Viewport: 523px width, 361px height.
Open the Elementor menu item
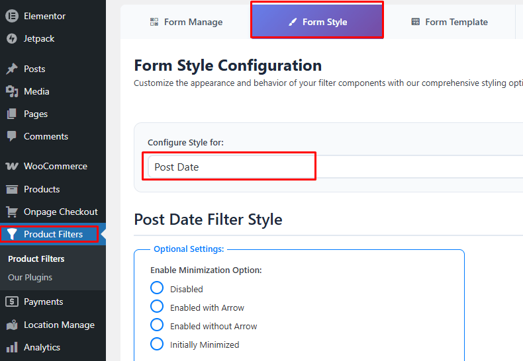(53, 16)
